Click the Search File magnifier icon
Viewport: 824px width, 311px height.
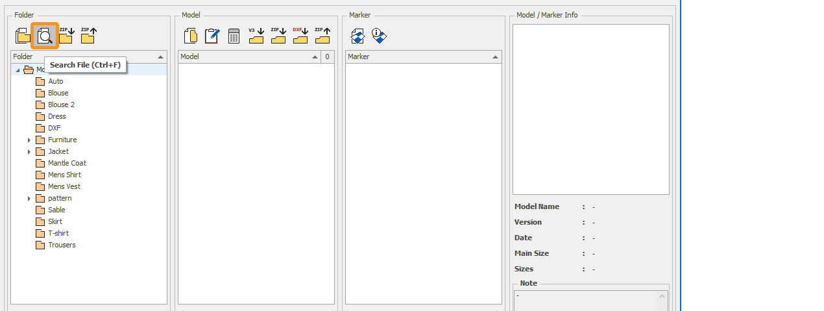[x=45, y=36]
